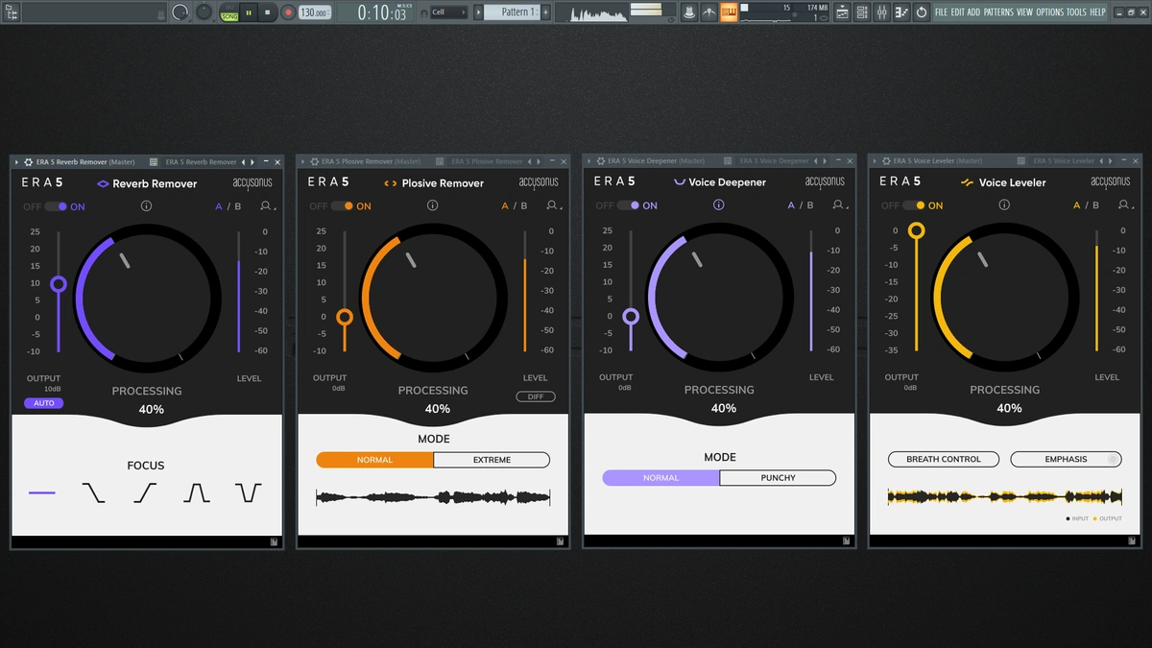1152x648 pixels.
Task: Open preset menu in Voice Deepener
Action: point(839,205)
